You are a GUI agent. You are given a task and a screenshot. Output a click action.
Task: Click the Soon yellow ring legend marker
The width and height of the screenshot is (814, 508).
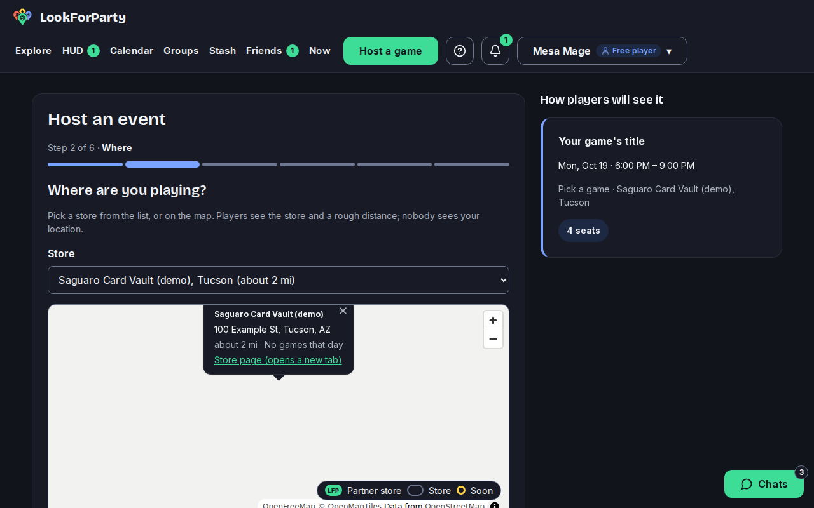(x=461, y=490)
